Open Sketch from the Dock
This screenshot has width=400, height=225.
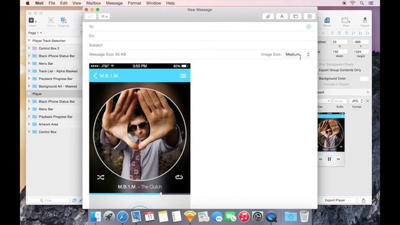[x=190, y=217]
